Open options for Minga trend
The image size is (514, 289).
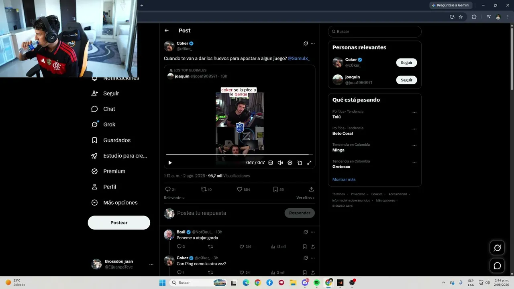(414, 146)
